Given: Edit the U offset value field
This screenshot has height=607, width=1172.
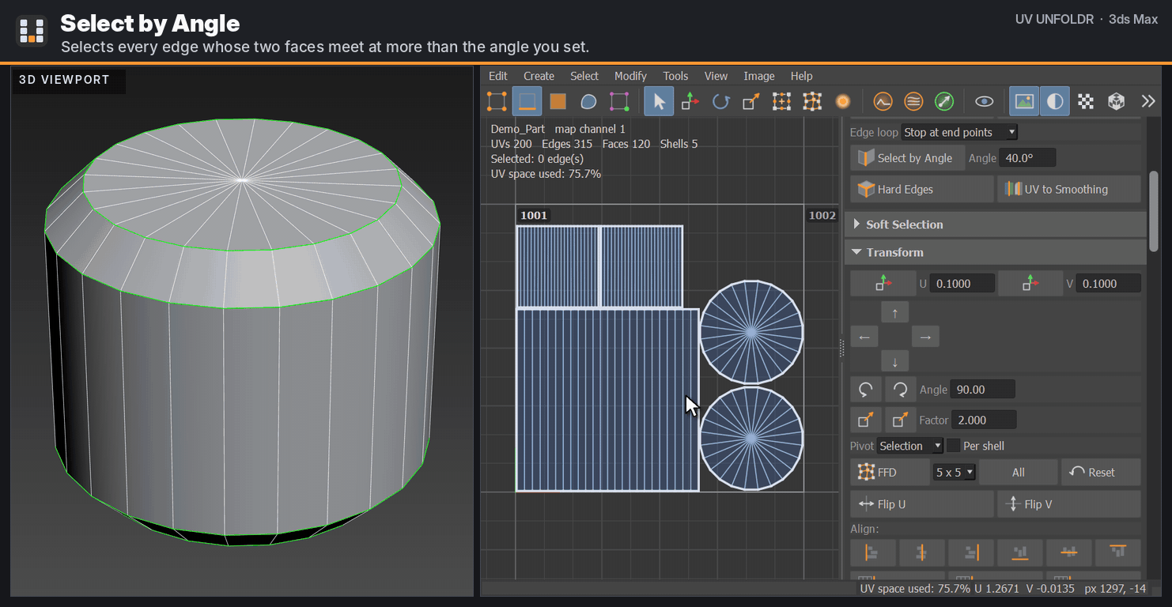Looking at the screenshot, I should pos(962,284).
